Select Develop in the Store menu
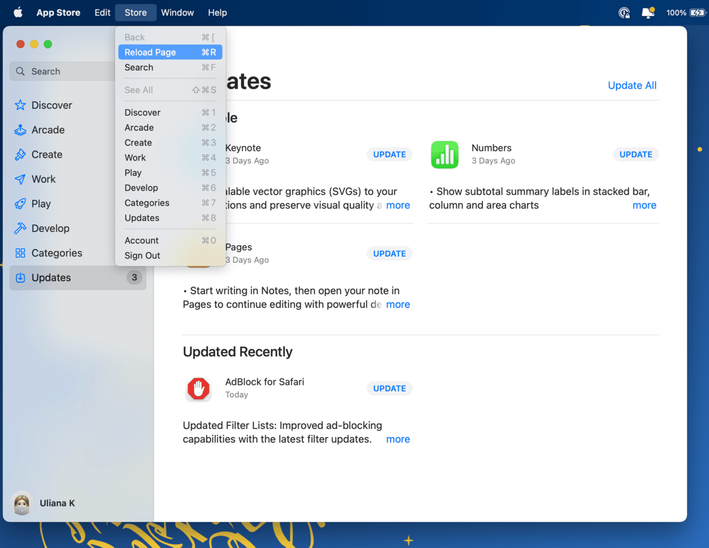709x548 pixels. tap(170, 188)
